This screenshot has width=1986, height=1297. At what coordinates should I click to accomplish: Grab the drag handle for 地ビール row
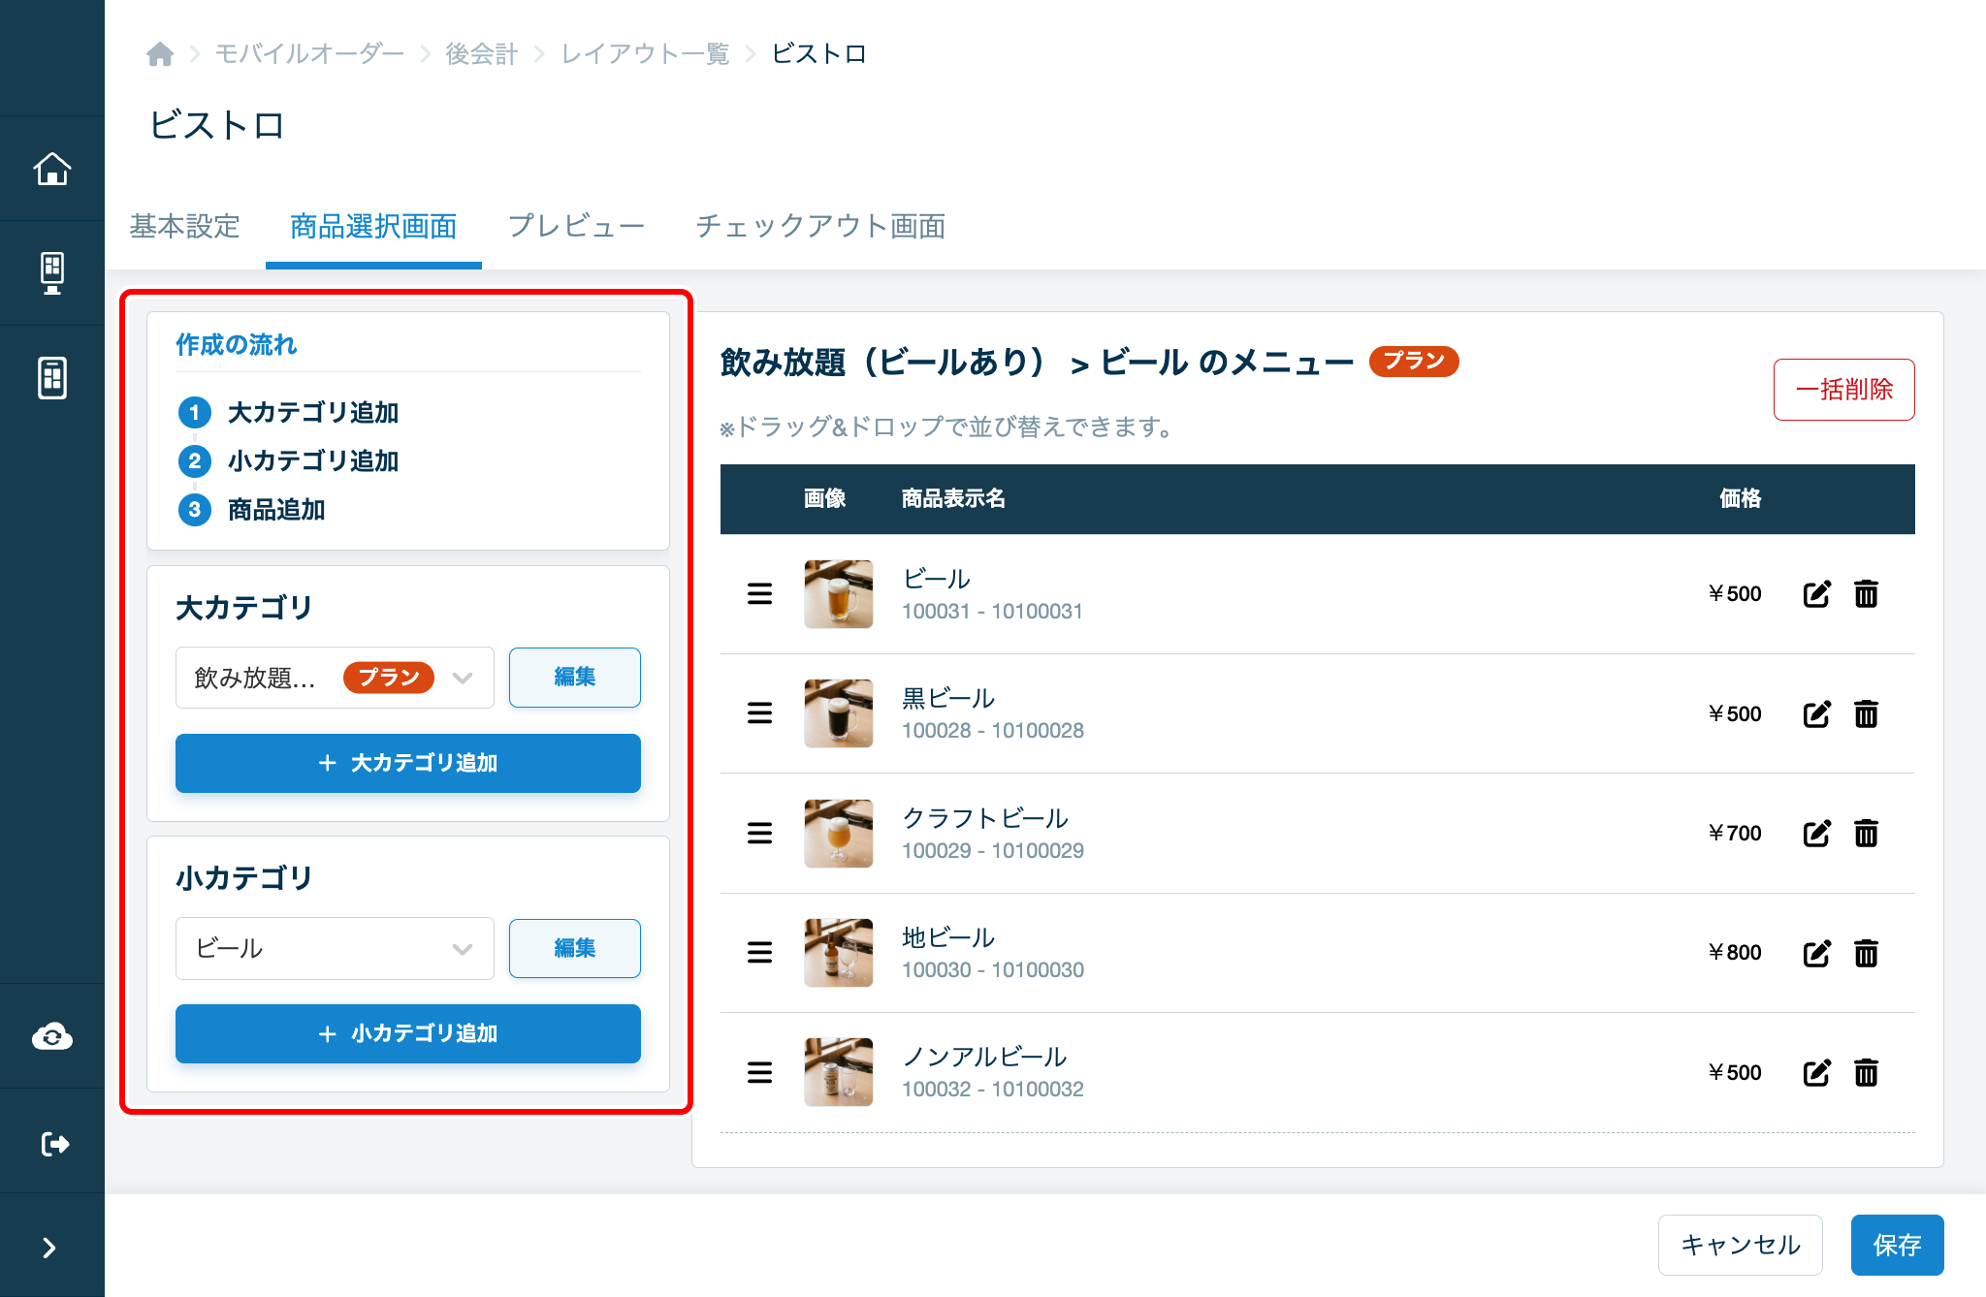tap(760, 953)
